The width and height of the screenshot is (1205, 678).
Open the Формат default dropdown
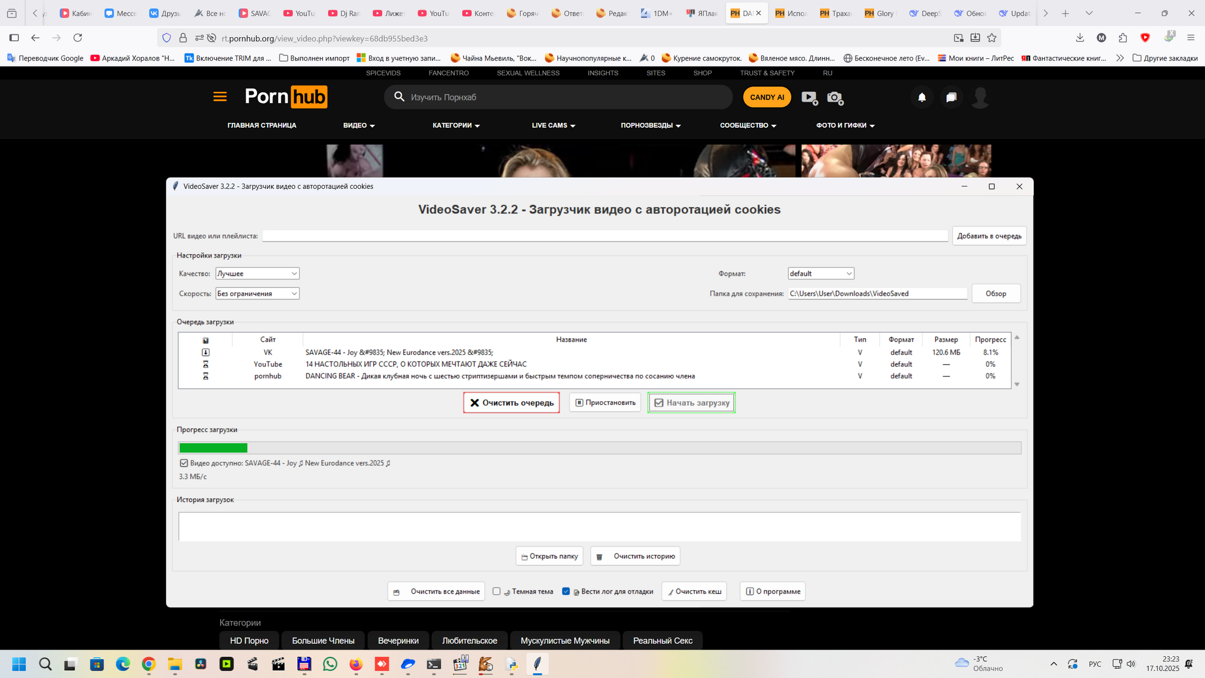pyautogui.click(x=820, y=274)
